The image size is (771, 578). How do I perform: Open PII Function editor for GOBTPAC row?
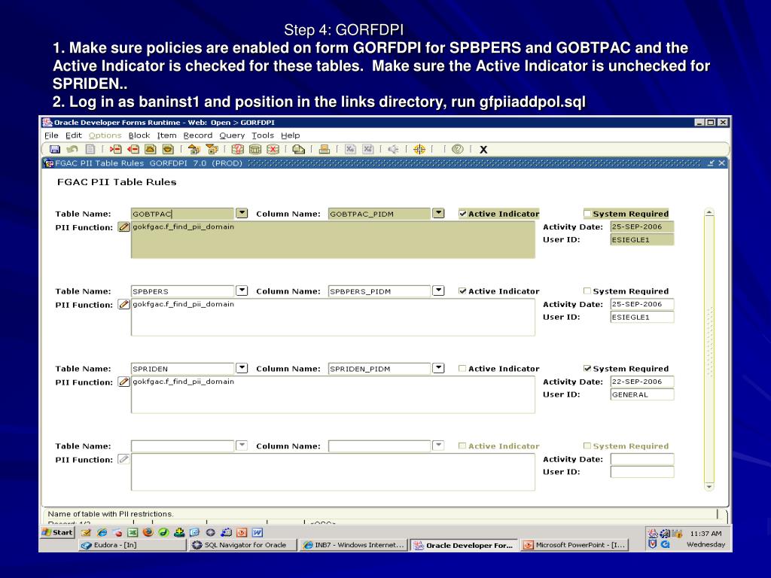click(x=124, y=227)
